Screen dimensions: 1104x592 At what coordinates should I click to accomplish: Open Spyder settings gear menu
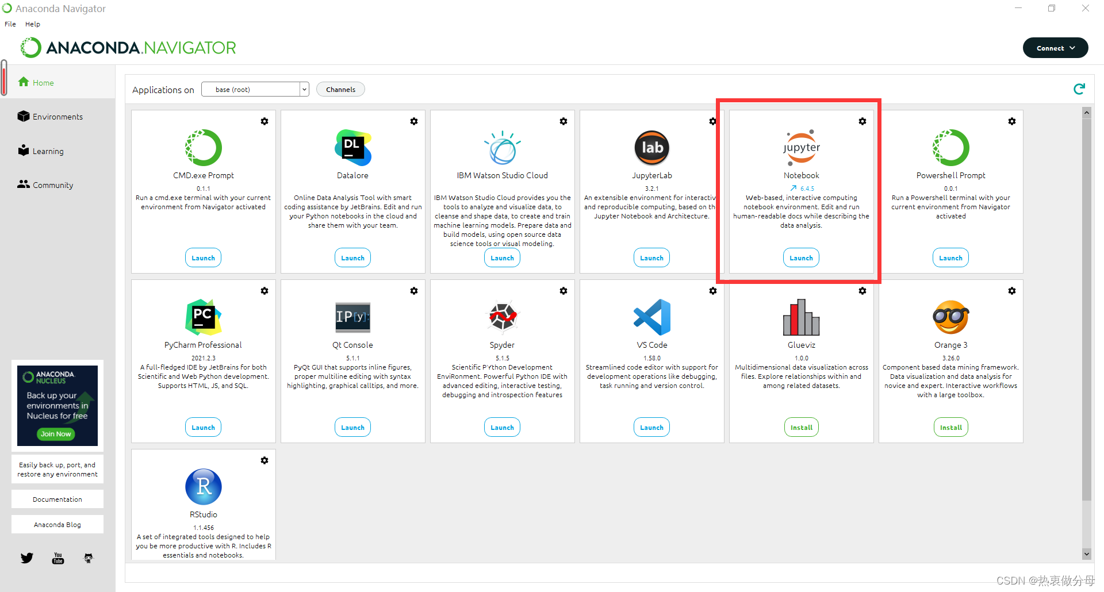pos(563,291)
